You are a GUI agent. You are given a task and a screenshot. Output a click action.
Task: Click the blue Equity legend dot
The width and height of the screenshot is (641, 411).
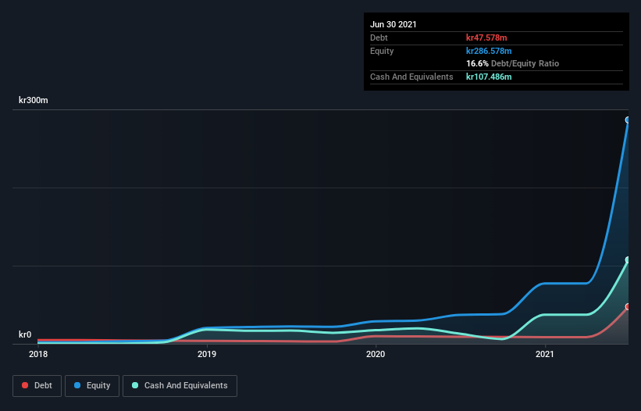pyautogui.click(x=77, y=385)
